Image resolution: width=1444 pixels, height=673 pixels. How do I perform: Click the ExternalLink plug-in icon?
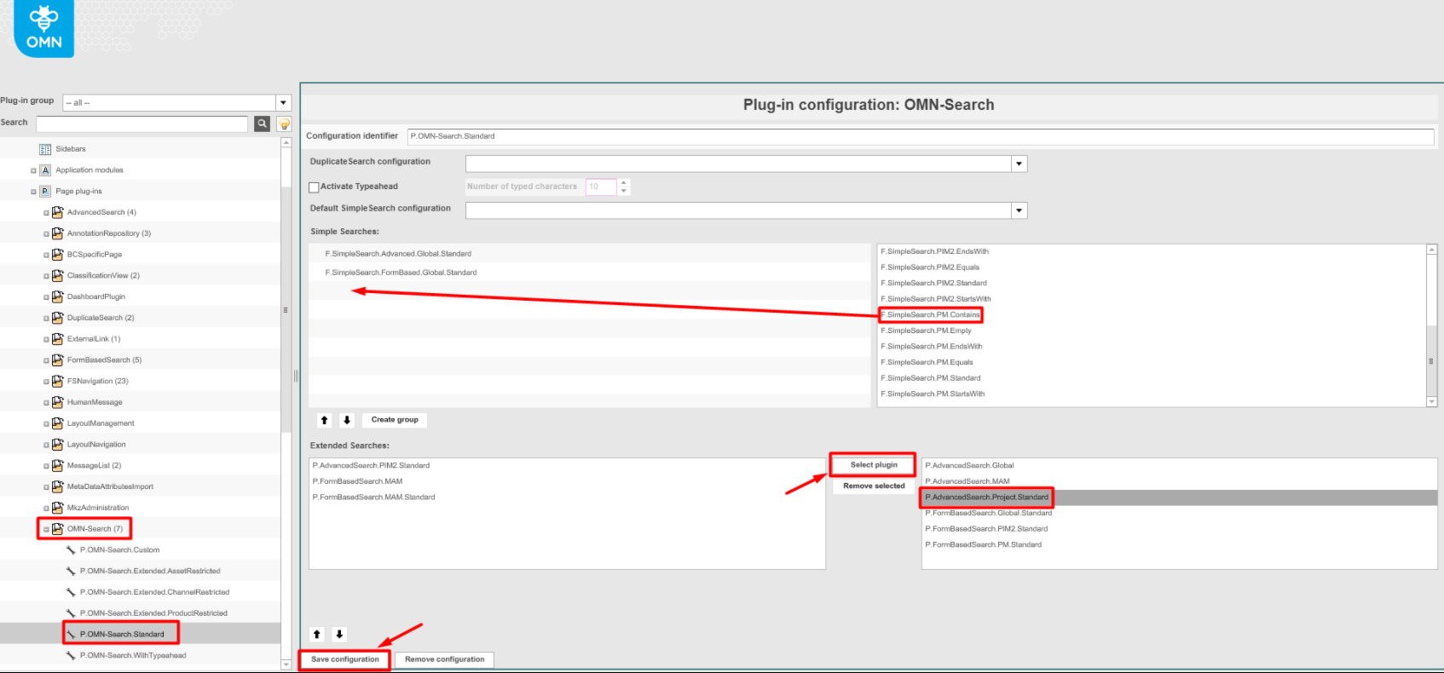click(57, 339)
